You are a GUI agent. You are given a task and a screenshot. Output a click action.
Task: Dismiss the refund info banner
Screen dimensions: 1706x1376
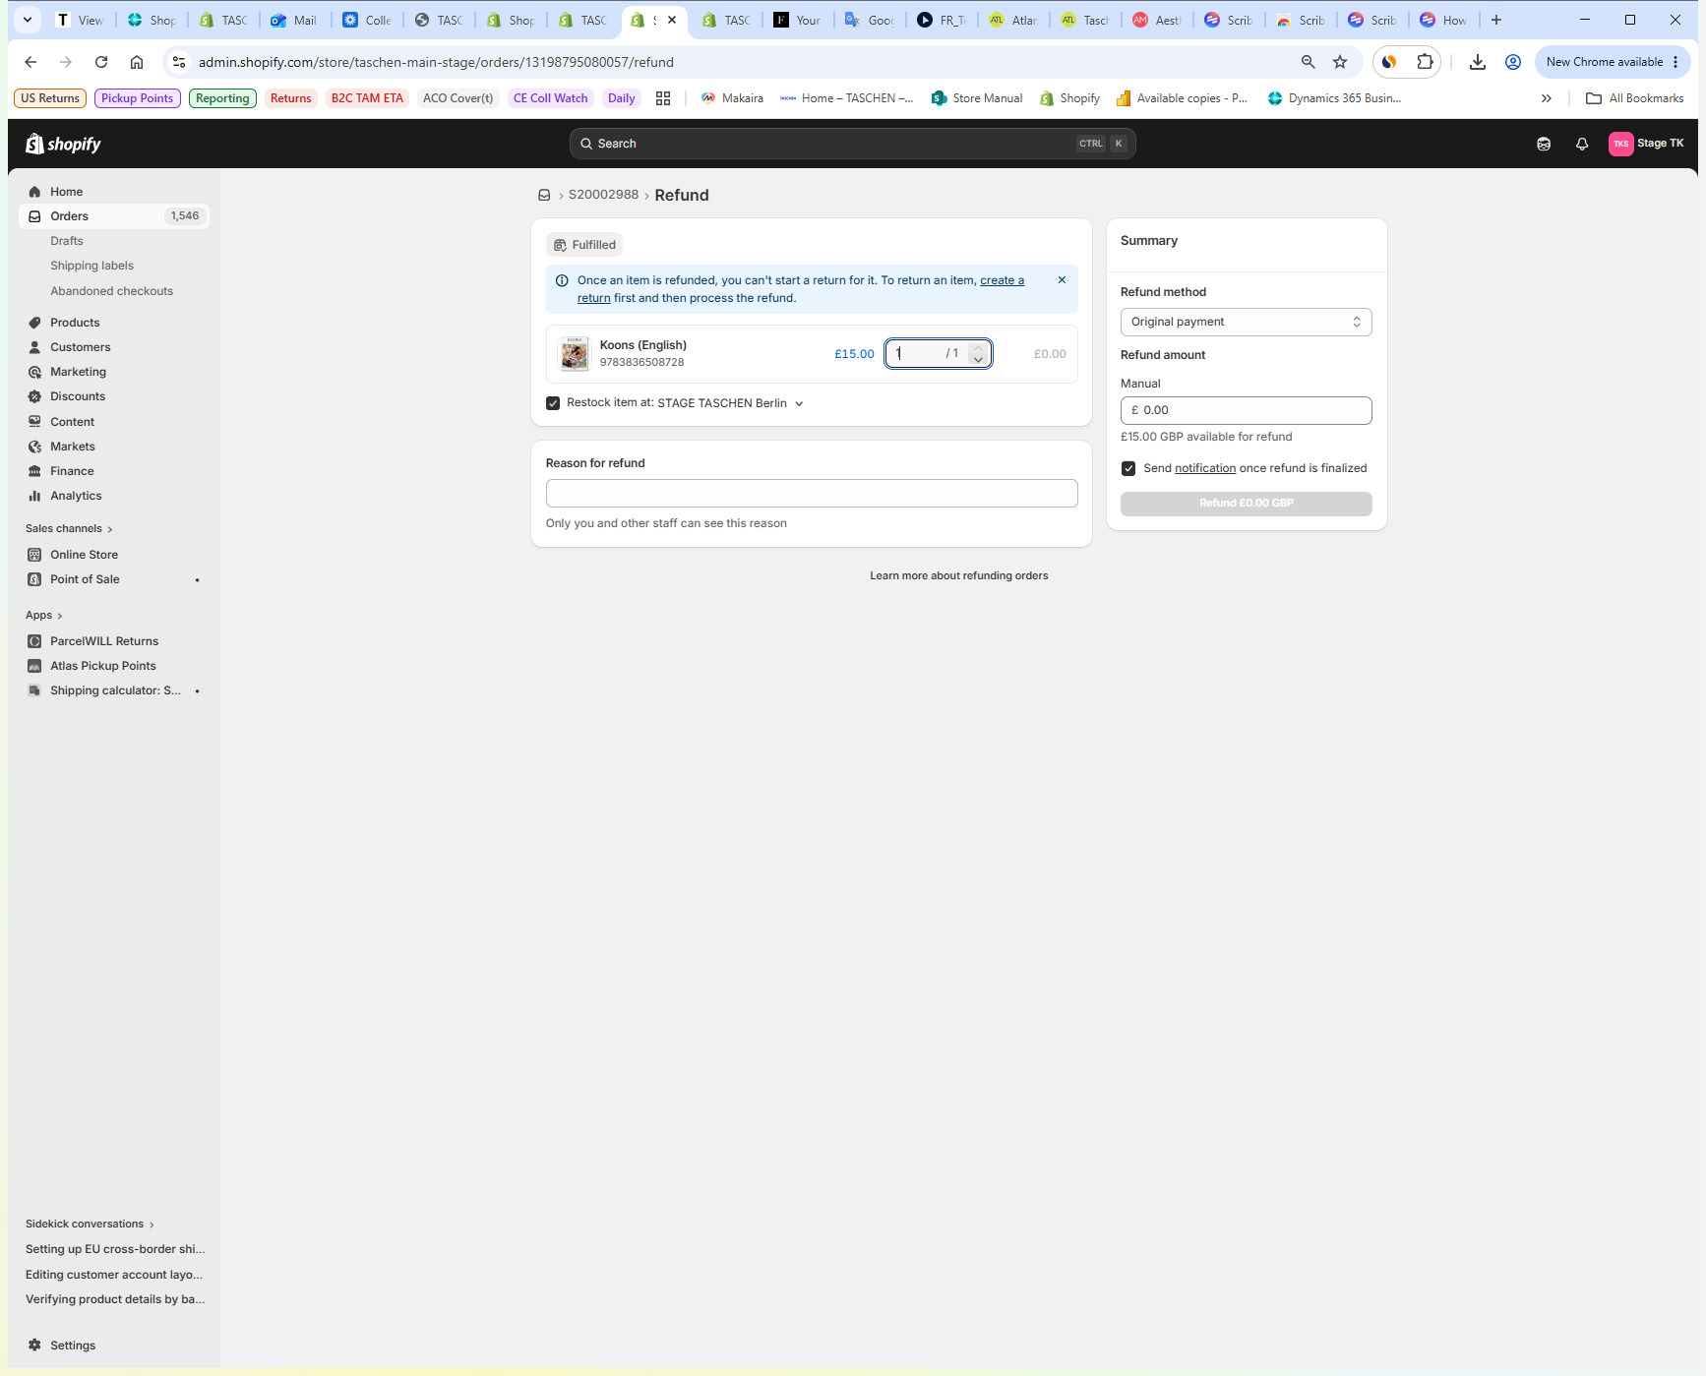1062,280
